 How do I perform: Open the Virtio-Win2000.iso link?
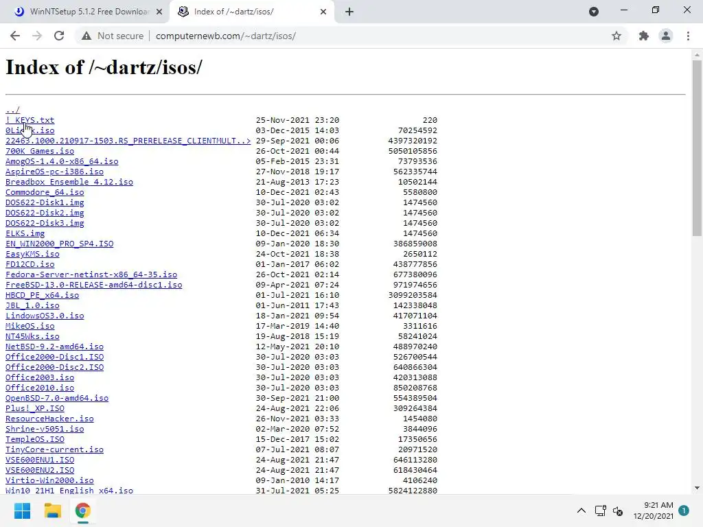tap(49, 481)
